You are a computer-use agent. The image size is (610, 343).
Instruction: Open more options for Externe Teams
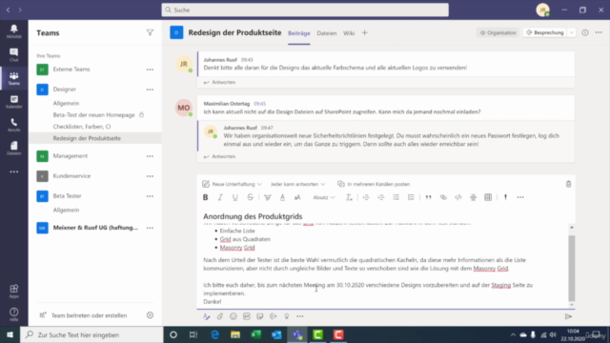150,70
